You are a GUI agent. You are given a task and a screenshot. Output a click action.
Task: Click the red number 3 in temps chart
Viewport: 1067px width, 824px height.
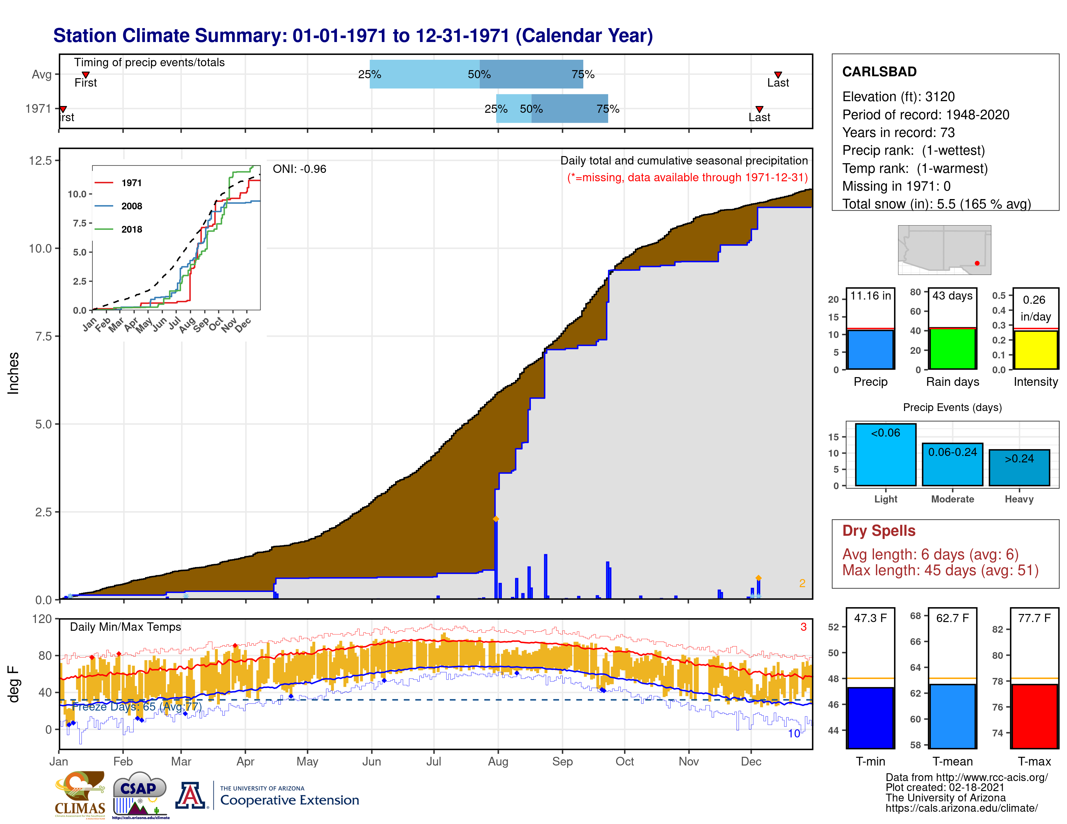[x=803, y=627]
